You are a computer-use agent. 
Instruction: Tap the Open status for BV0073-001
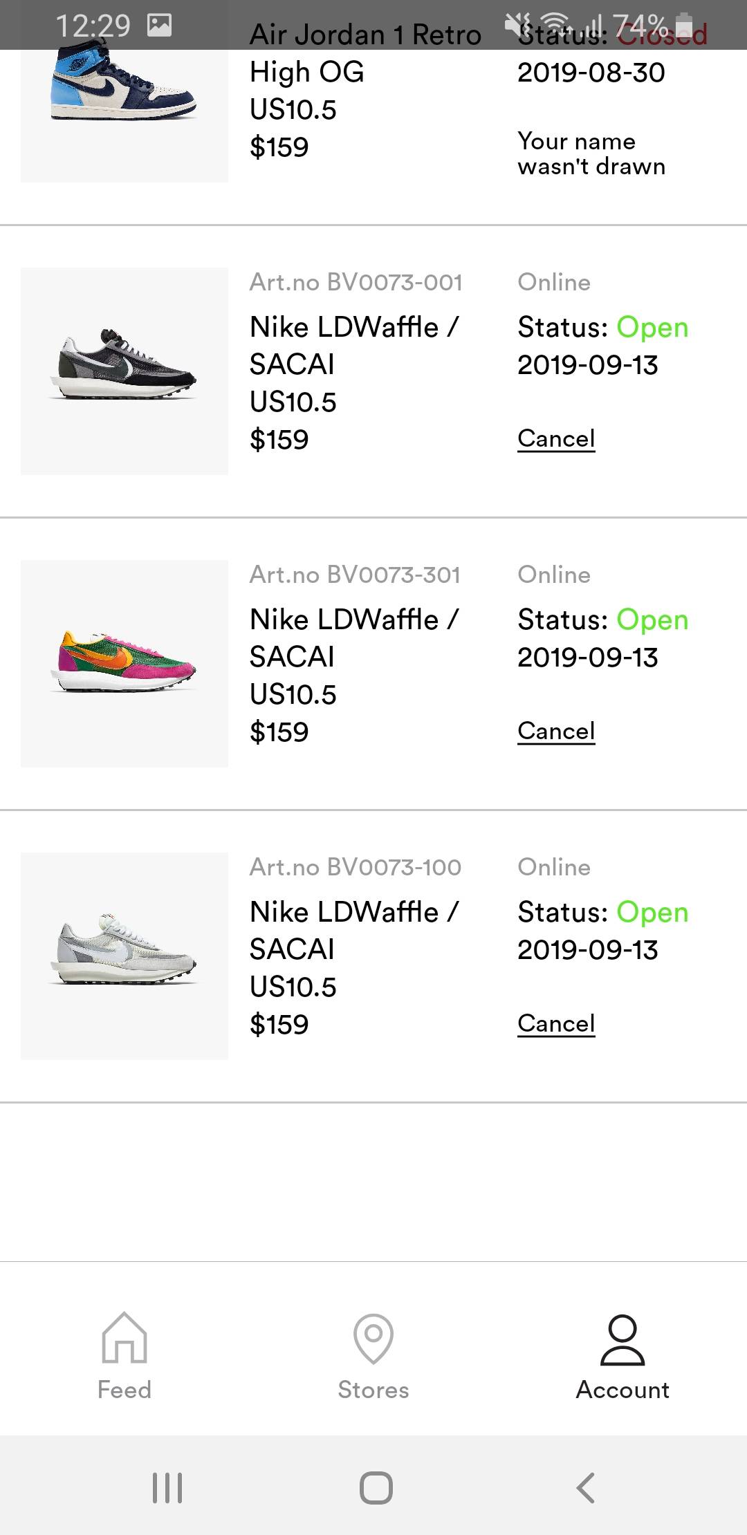click(652, 327)
